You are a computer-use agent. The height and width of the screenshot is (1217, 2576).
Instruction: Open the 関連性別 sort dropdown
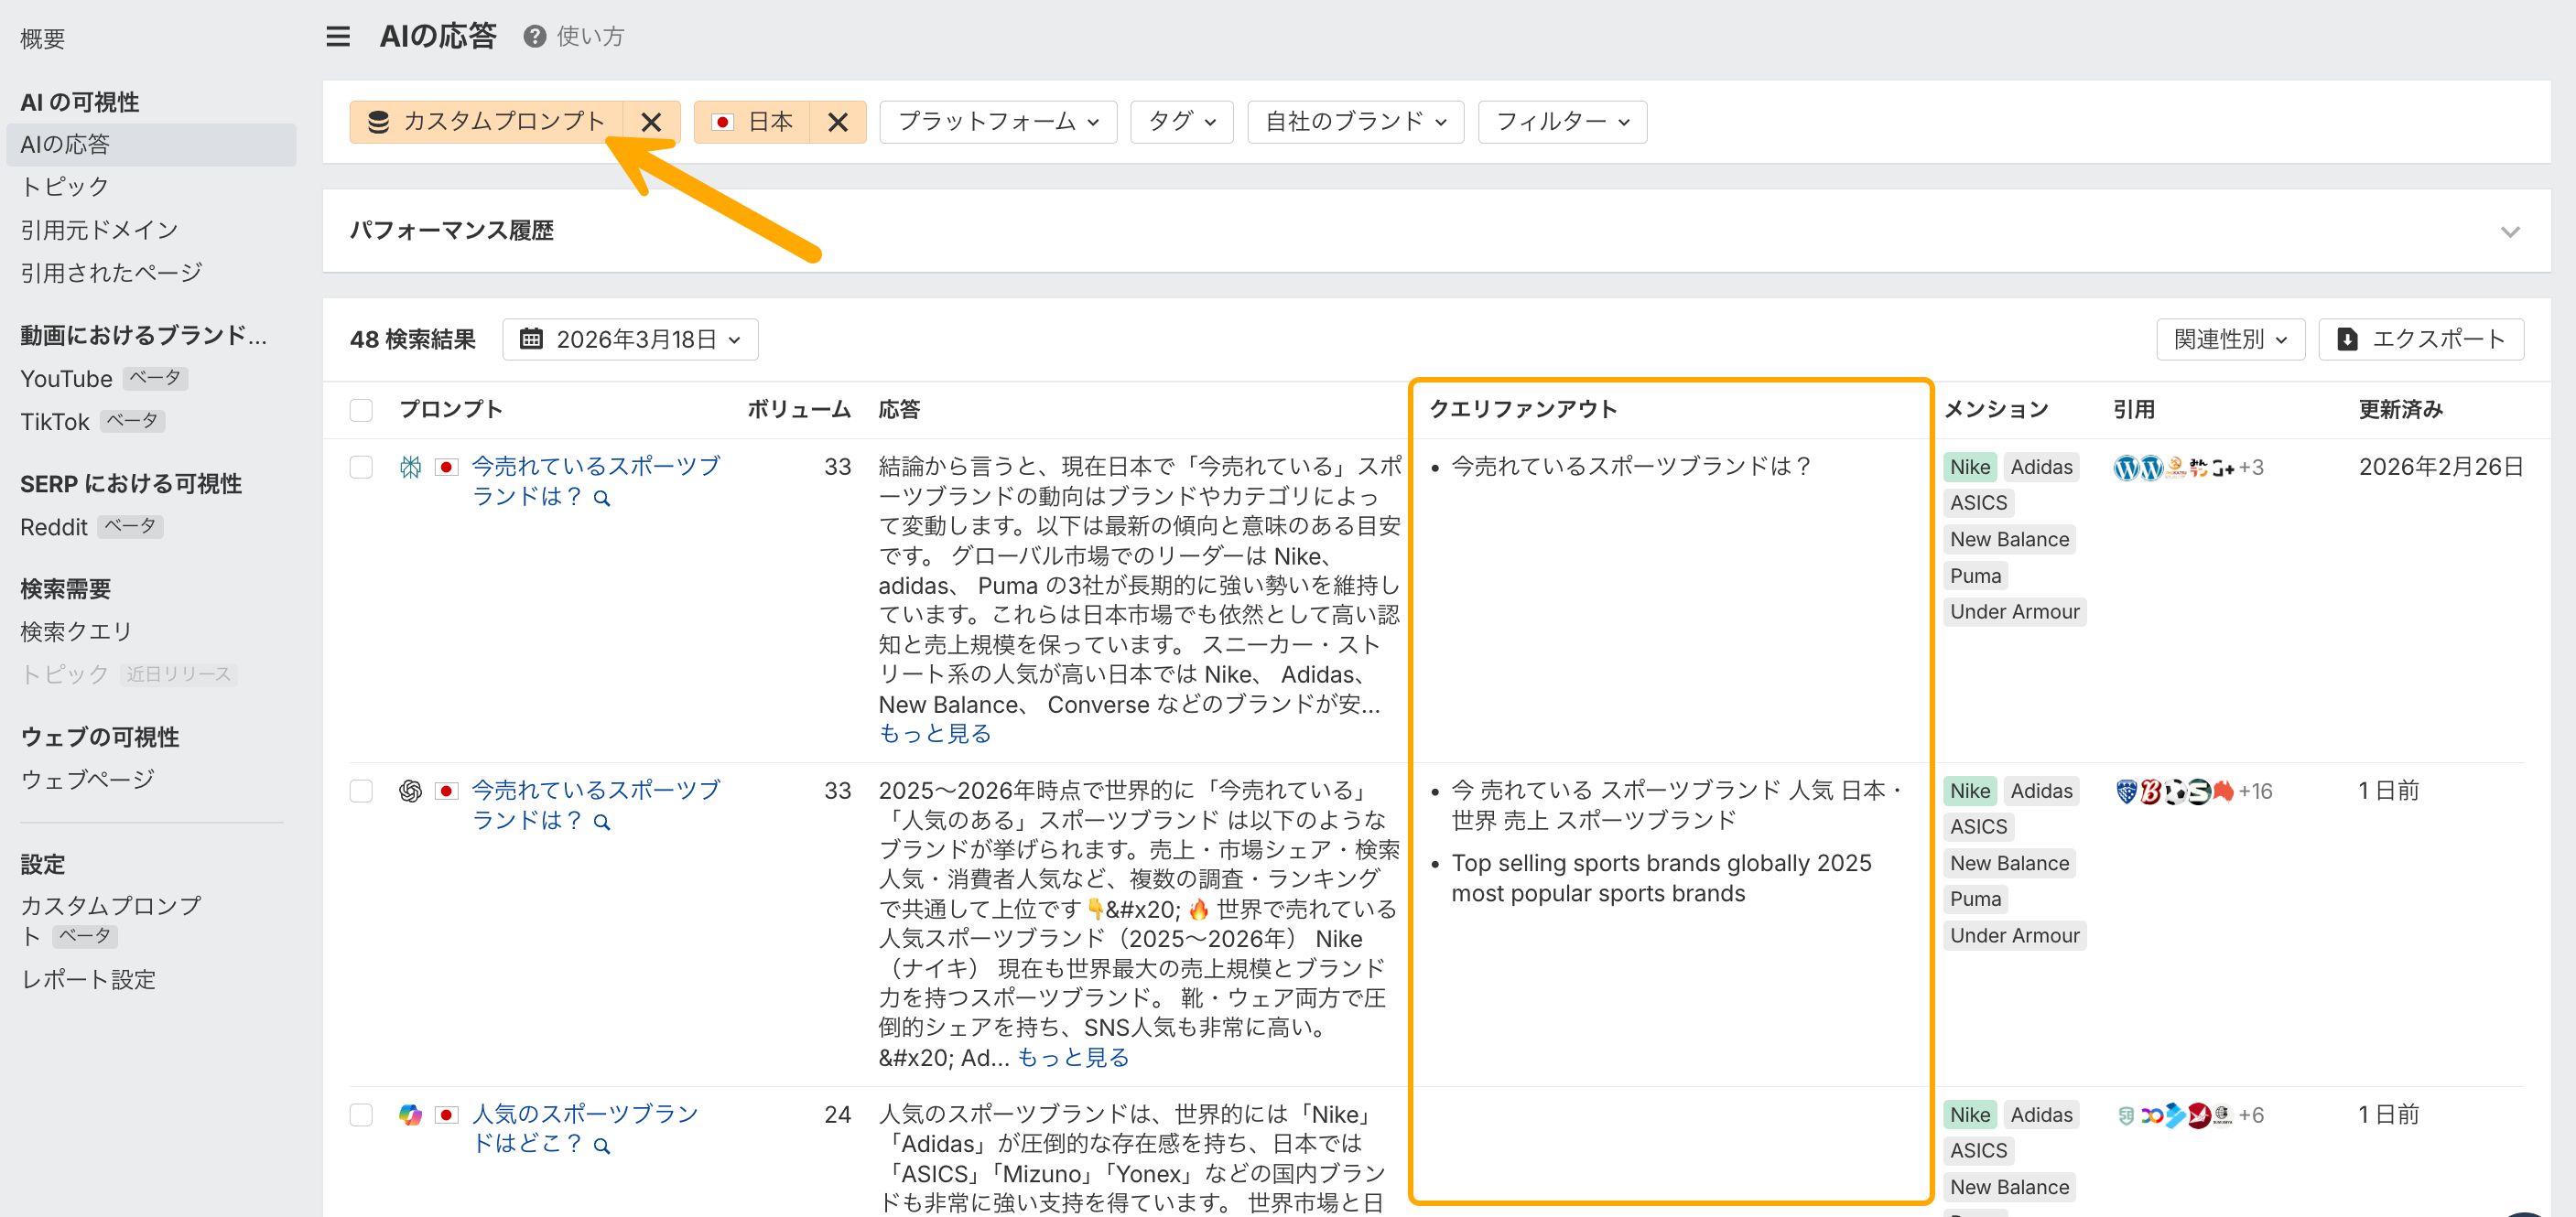click(x=2229, y=339)
